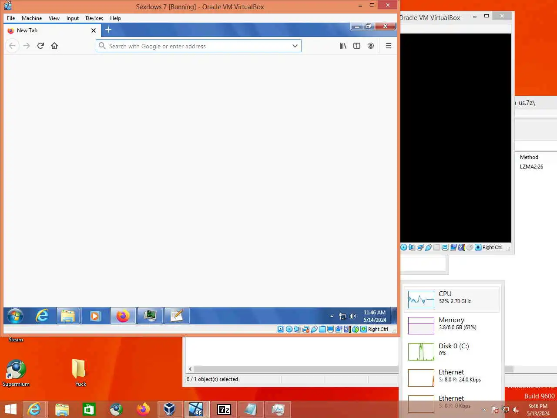Open VirtualBox File menu

[x=11, y=18]
